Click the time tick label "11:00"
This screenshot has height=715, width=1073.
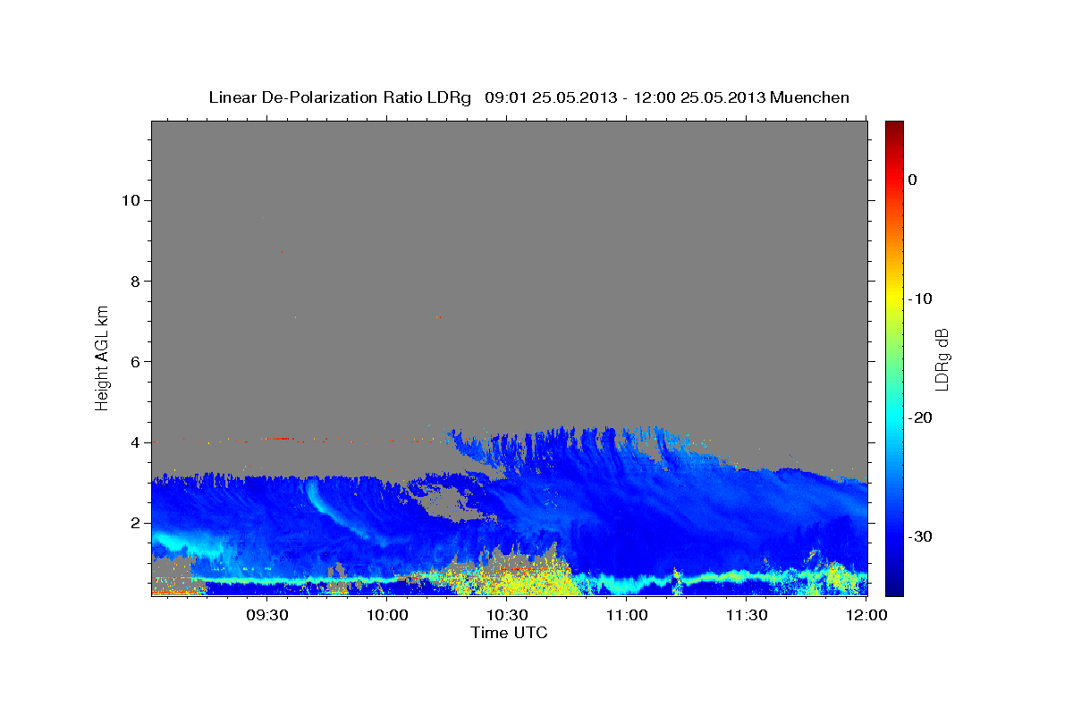[627, 615]
